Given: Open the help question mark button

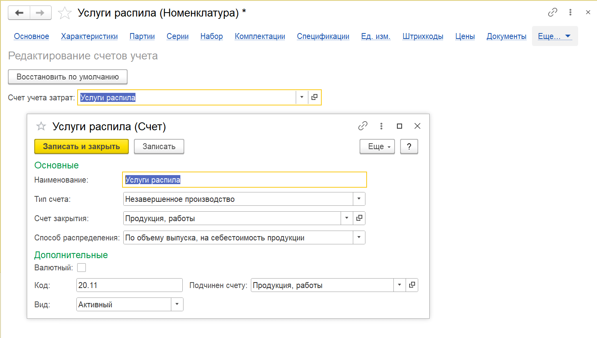Looking at the screenshot, I should (x=409, y=146).
